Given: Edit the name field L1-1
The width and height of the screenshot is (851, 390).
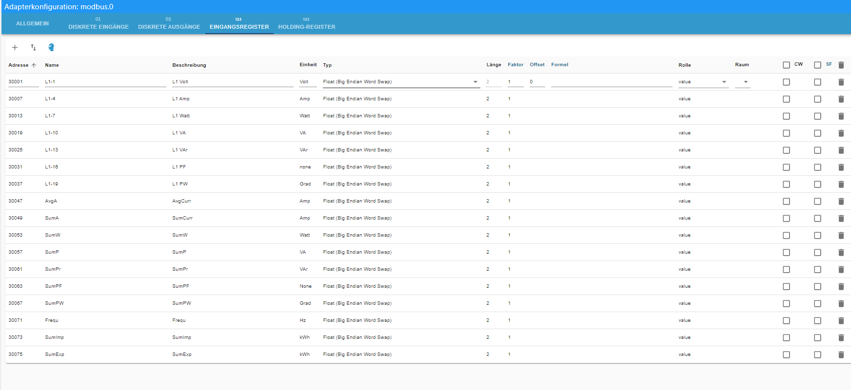Looking at the screenshot, I should point(105,82).
